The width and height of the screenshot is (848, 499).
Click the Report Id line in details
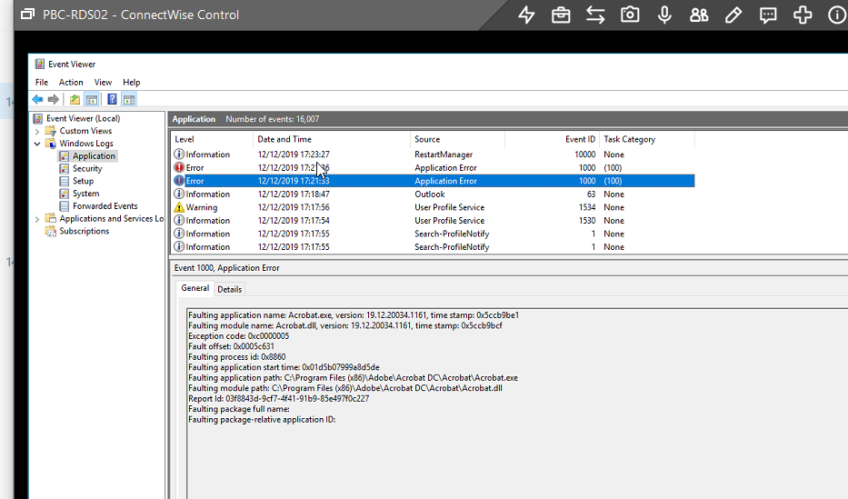tap(278, 398)
